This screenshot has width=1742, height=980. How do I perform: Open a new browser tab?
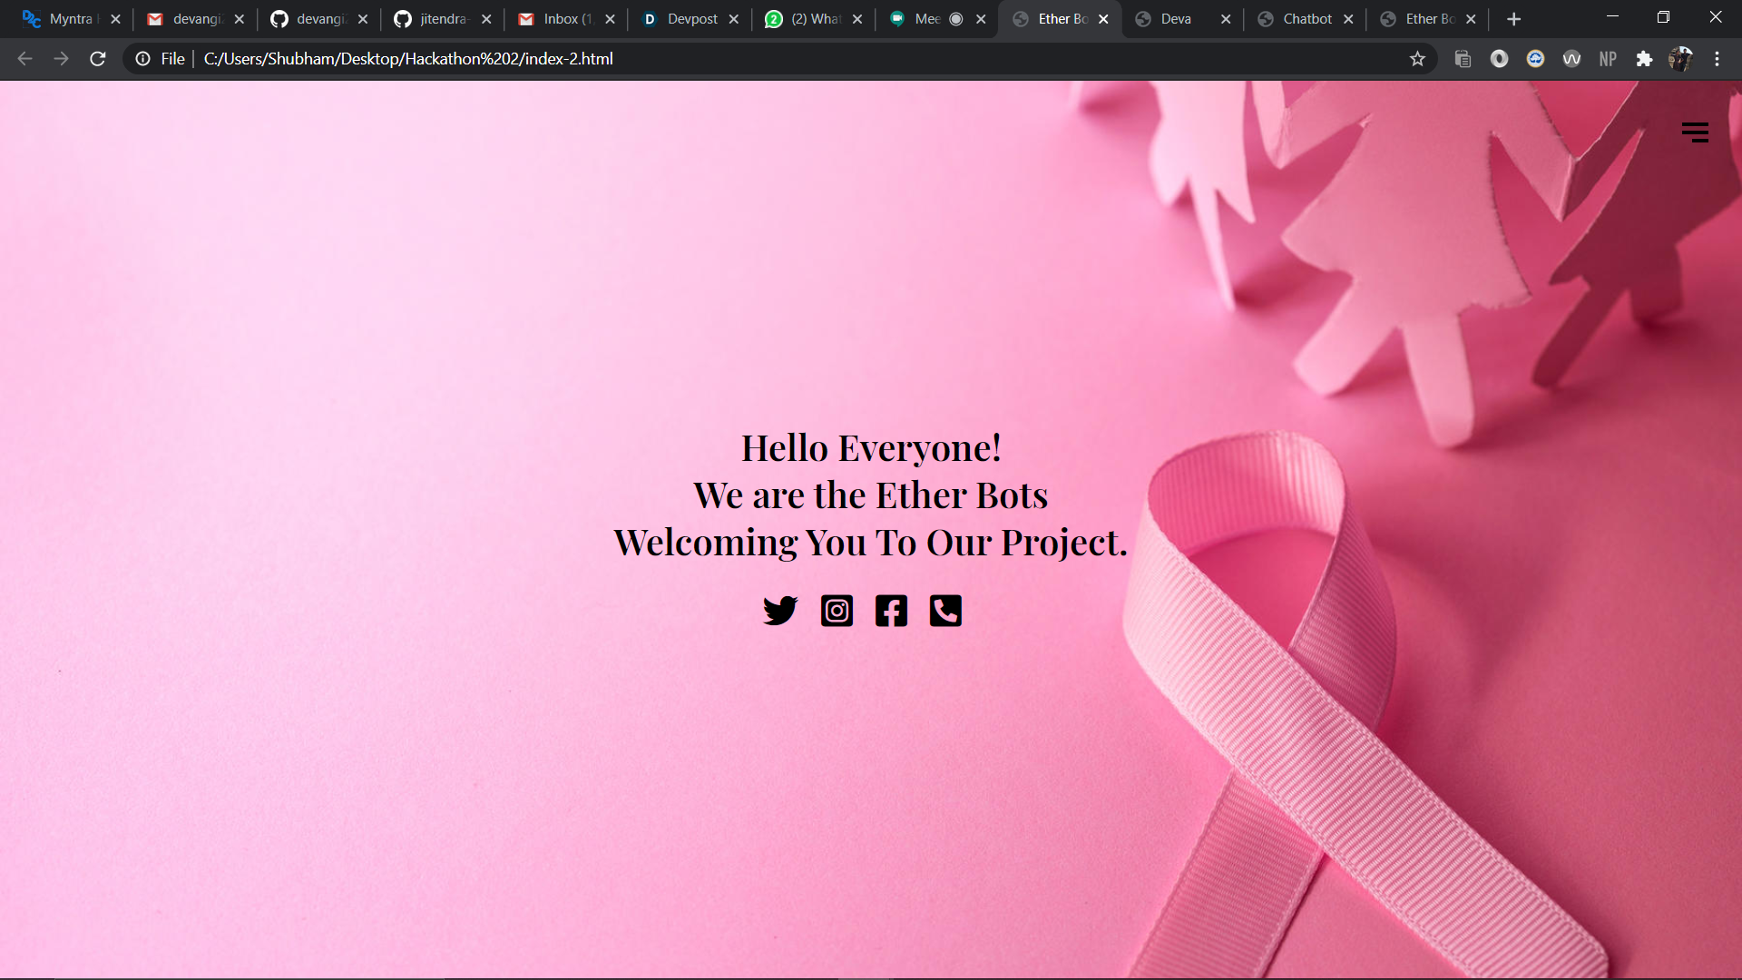(x=1513, y=19)
